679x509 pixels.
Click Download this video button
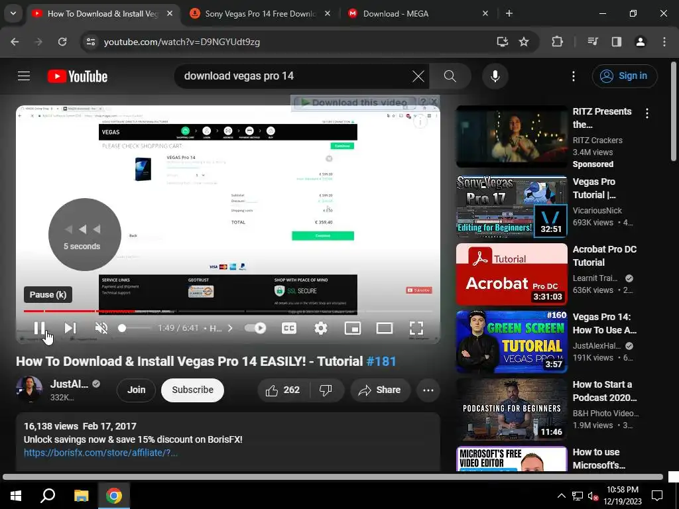coord(354,103)
